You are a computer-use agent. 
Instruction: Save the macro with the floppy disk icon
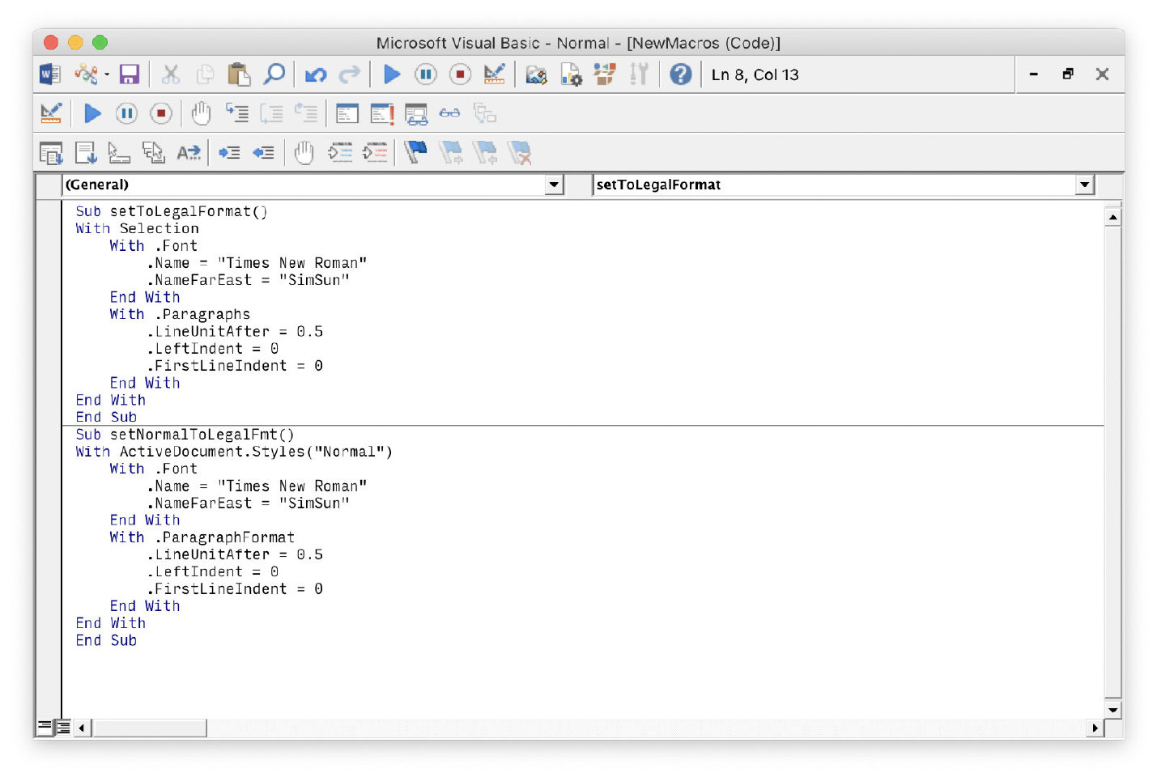tap(129, 74)
